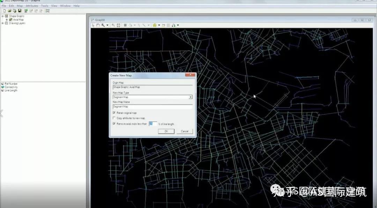Uncheck Remove axial stubs less than option

pos(114,124)
